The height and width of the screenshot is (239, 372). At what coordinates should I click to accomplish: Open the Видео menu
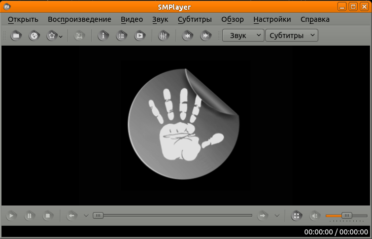point(132,19)
